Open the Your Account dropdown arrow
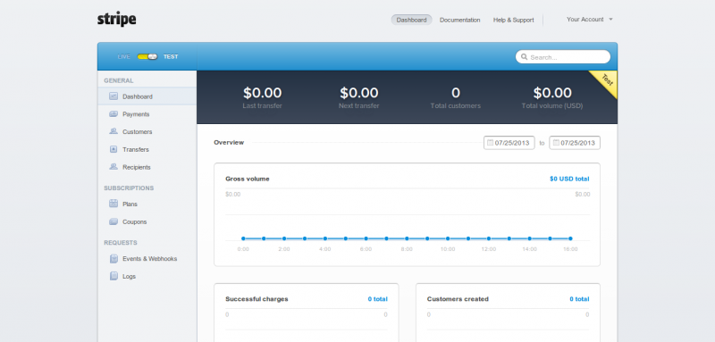Viewport: 715px width, 342px height. tap(610, 20)
